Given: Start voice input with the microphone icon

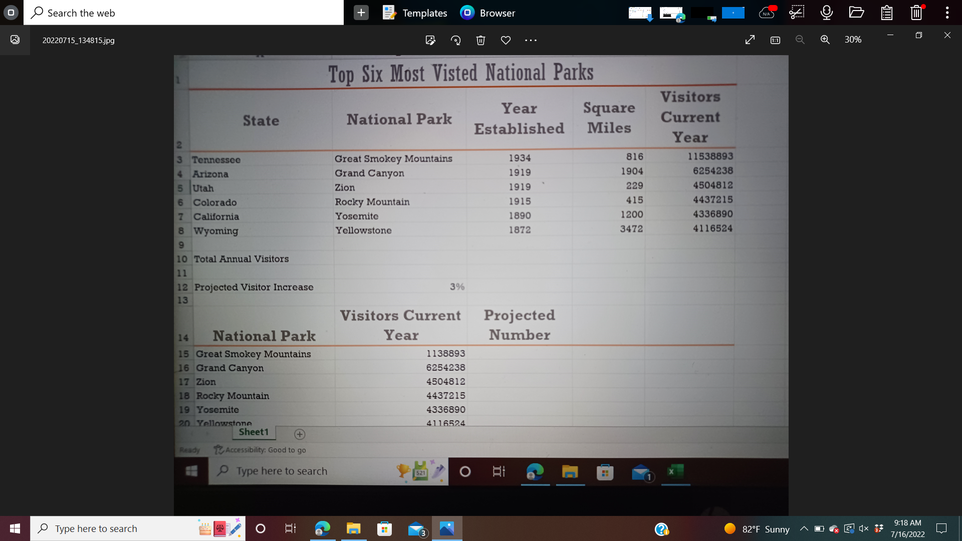Looking at the screenshot, I should (x=826, y=13).
